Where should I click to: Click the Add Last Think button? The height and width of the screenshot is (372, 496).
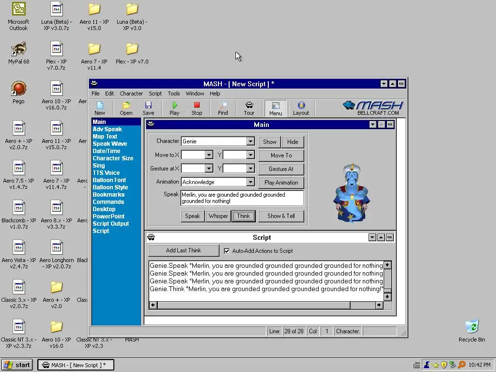(x=184, y=250)
